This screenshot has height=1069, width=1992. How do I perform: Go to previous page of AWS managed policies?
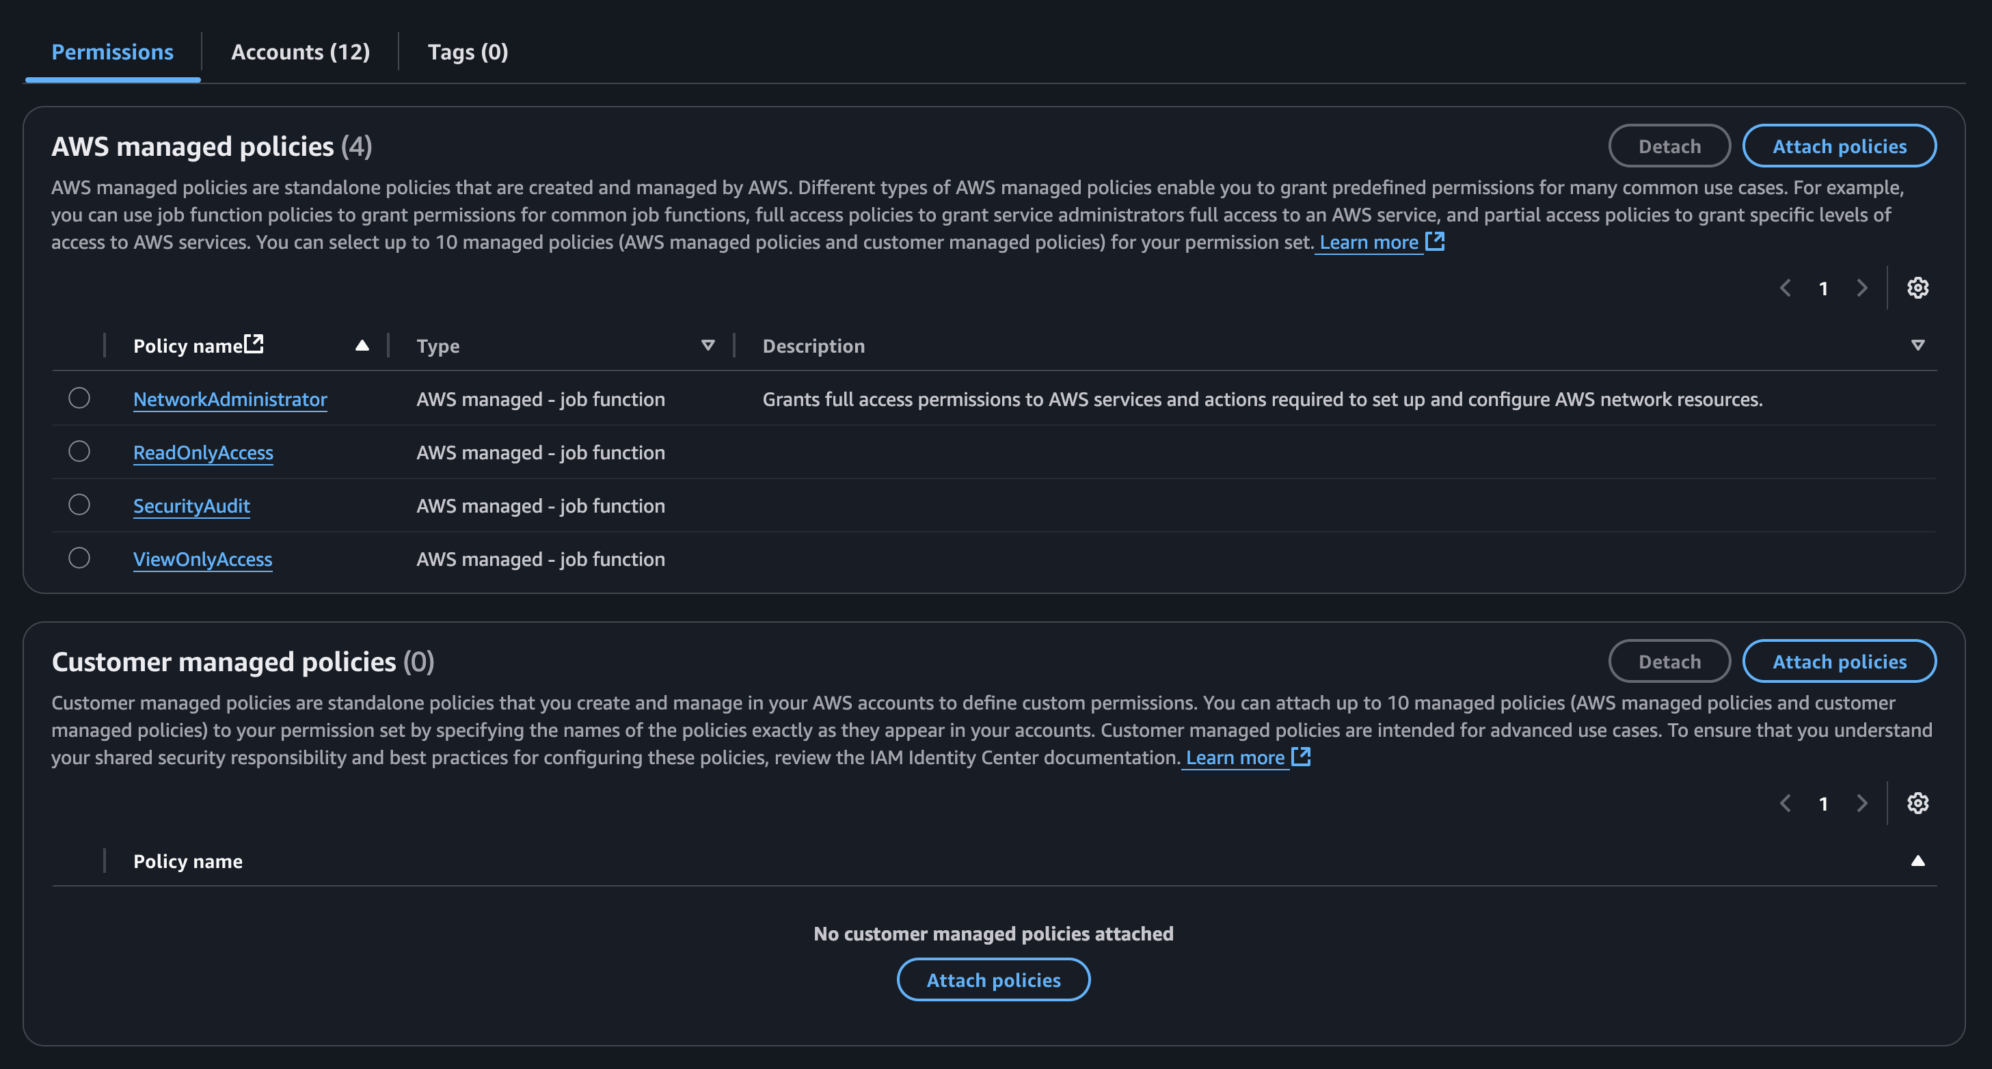tap(1786, 288)
